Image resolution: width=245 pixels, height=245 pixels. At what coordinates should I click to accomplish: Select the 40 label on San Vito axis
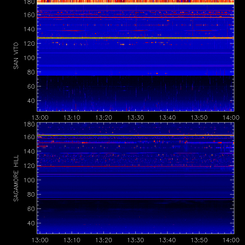pos(31,101)
